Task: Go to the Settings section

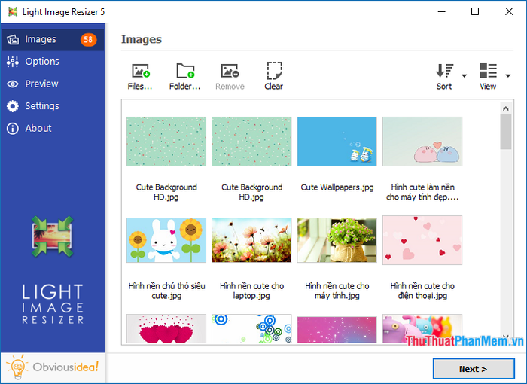Action: coord(42,106)
